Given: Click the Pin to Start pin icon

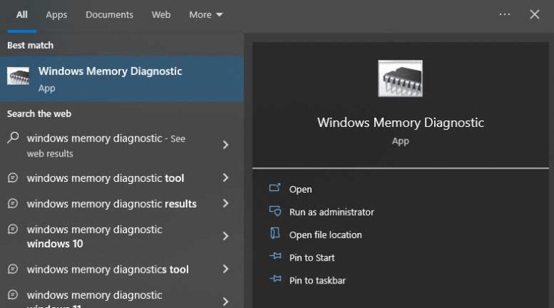Looking at the screenshot, I should (274, 257).
